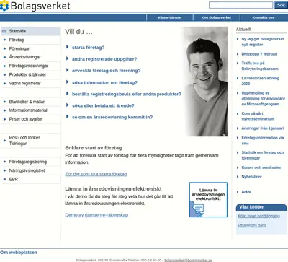This screenshot has height=262, width=288.
Task: Follow 'söka information om företag?' link
Action: click(x=104, y=82)
